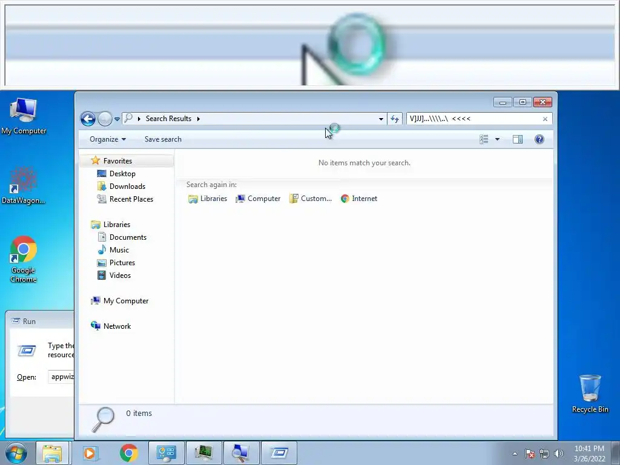Open the volume tray icon
Viewport: 620px width, 465px height.
point(559,453)
